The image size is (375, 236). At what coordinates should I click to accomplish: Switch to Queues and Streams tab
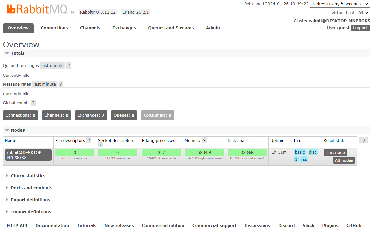tap(171, 28)
